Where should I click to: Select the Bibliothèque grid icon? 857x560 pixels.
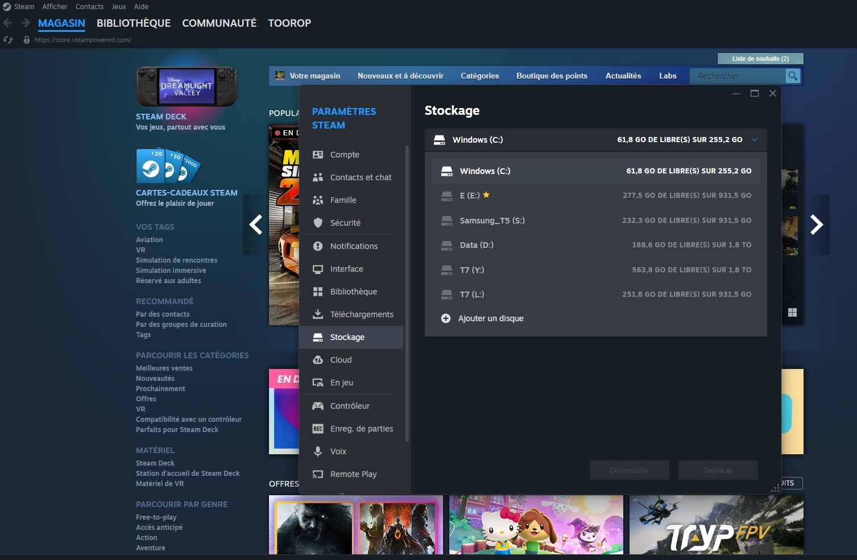click(x=318, y=292)
